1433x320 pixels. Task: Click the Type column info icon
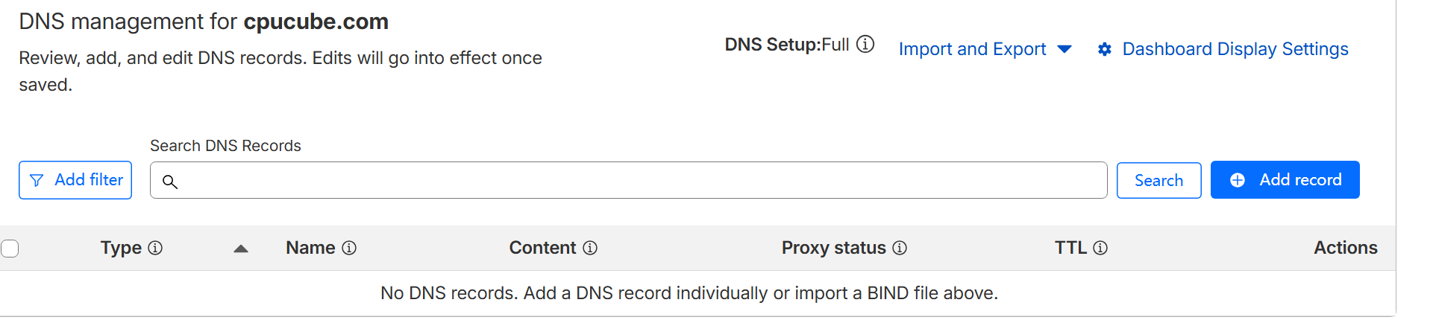coord(155,248)
